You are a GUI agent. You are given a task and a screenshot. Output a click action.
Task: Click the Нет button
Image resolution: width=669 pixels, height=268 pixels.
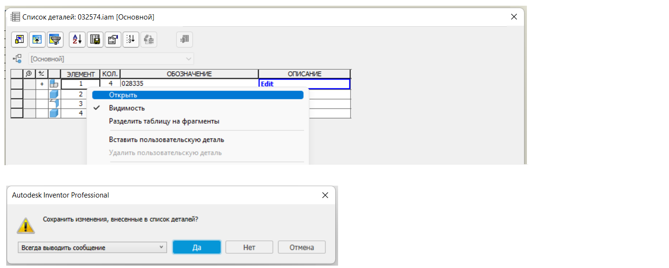click(x=249, y=247)
